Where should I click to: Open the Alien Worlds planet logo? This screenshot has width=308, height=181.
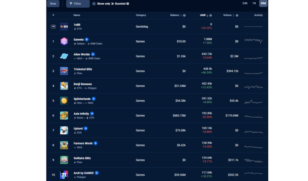coord(64,56)
